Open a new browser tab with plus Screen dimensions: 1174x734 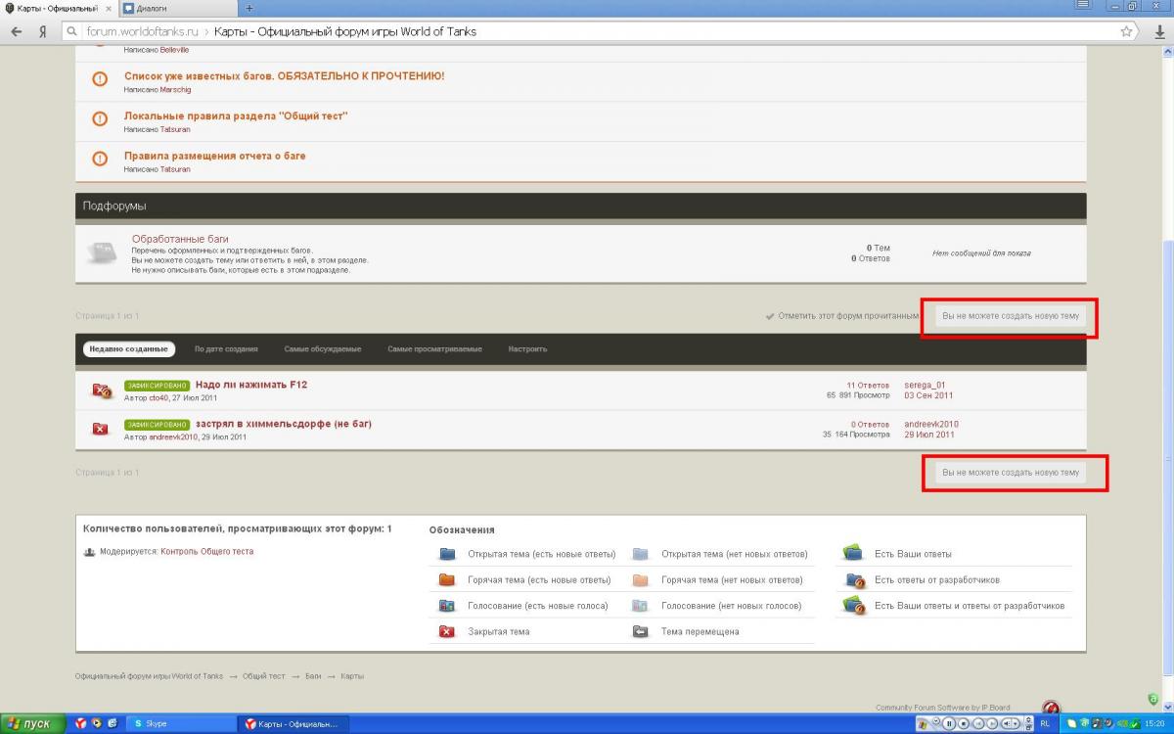[248, 8]
